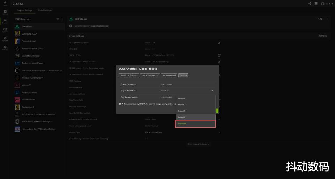Open the feedback/notification icon in top bar
Screen dimensions: 335x179
(x=316, y=3)
